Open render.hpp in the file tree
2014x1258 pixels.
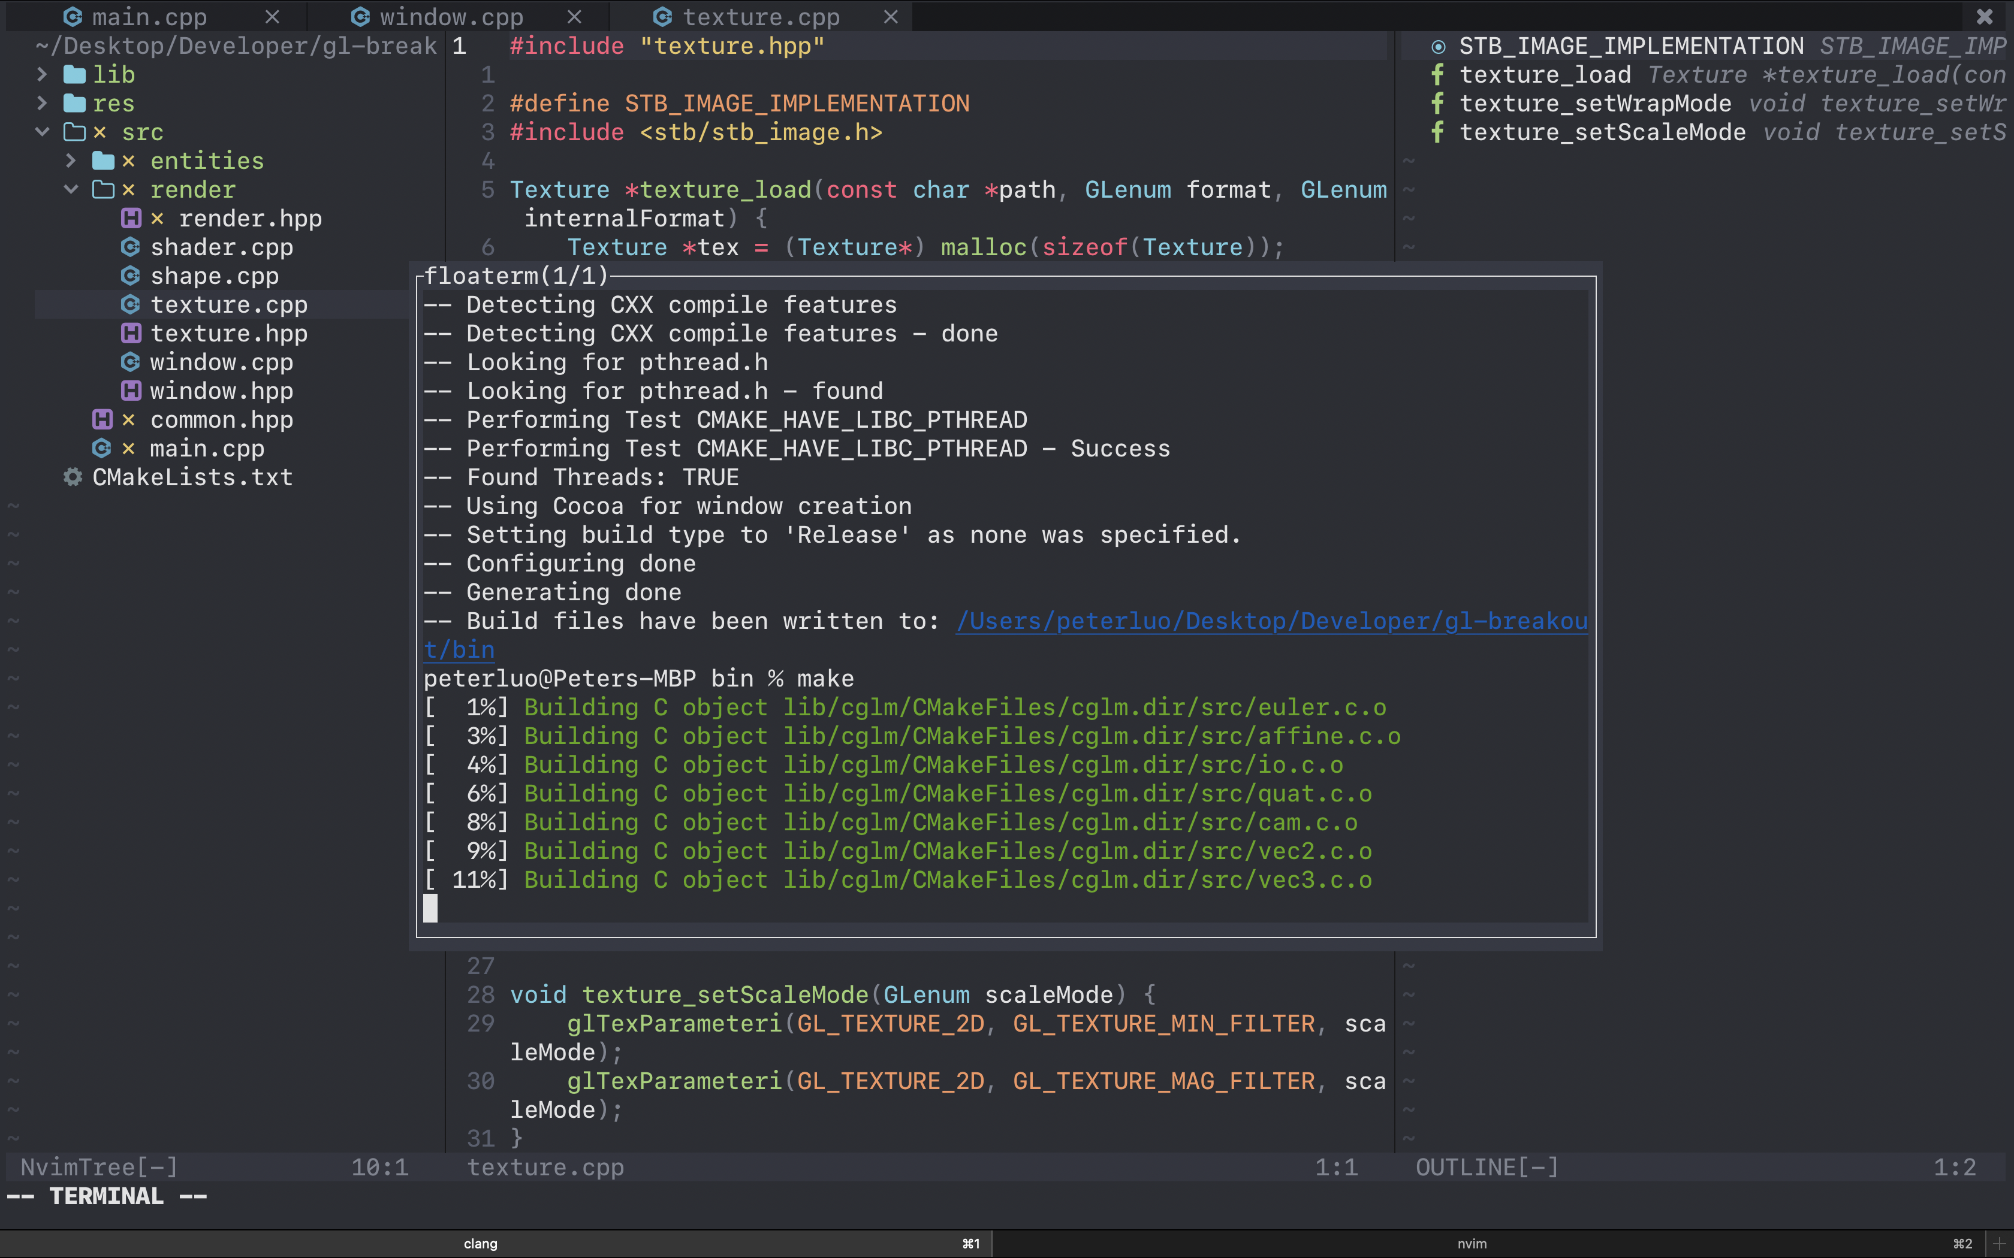[x=251, y=219]
